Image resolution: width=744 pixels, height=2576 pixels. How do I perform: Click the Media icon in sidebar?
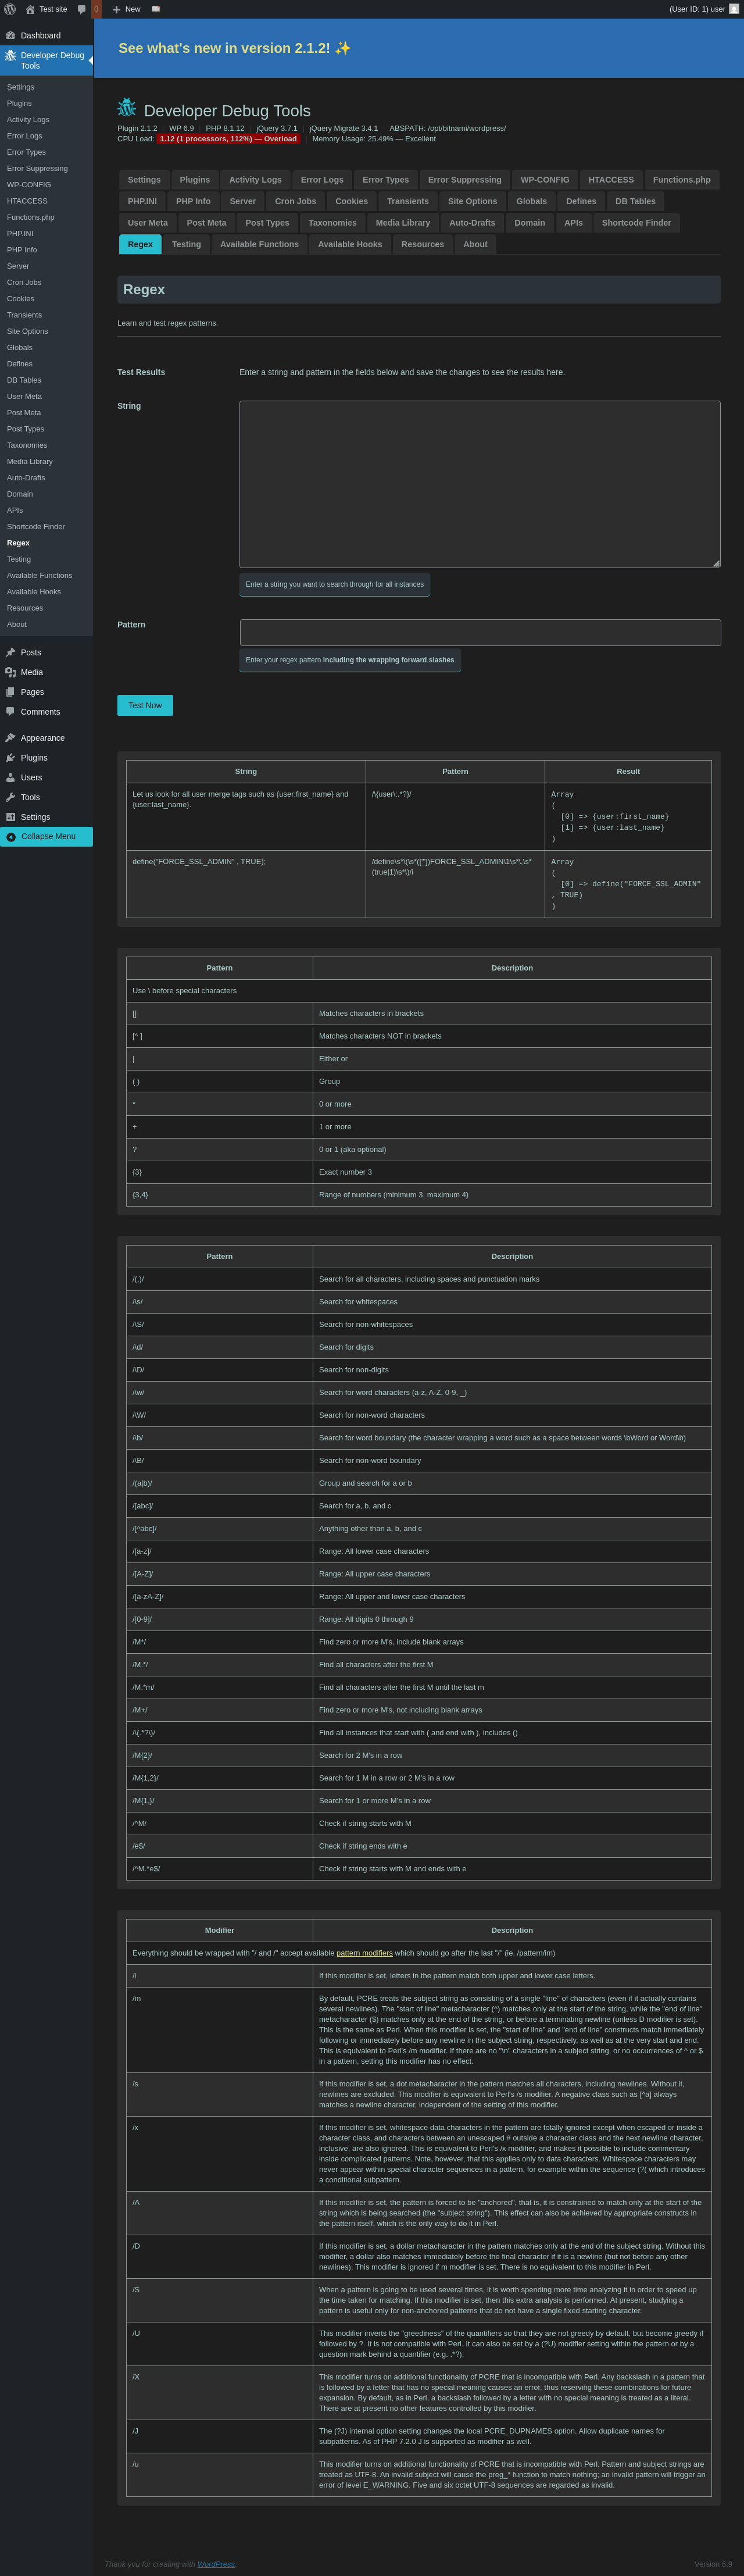pyautogui.click(x=10, y=672)
